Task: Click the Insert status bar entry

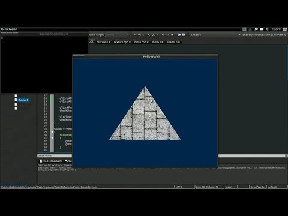Action: click(229, 187)
